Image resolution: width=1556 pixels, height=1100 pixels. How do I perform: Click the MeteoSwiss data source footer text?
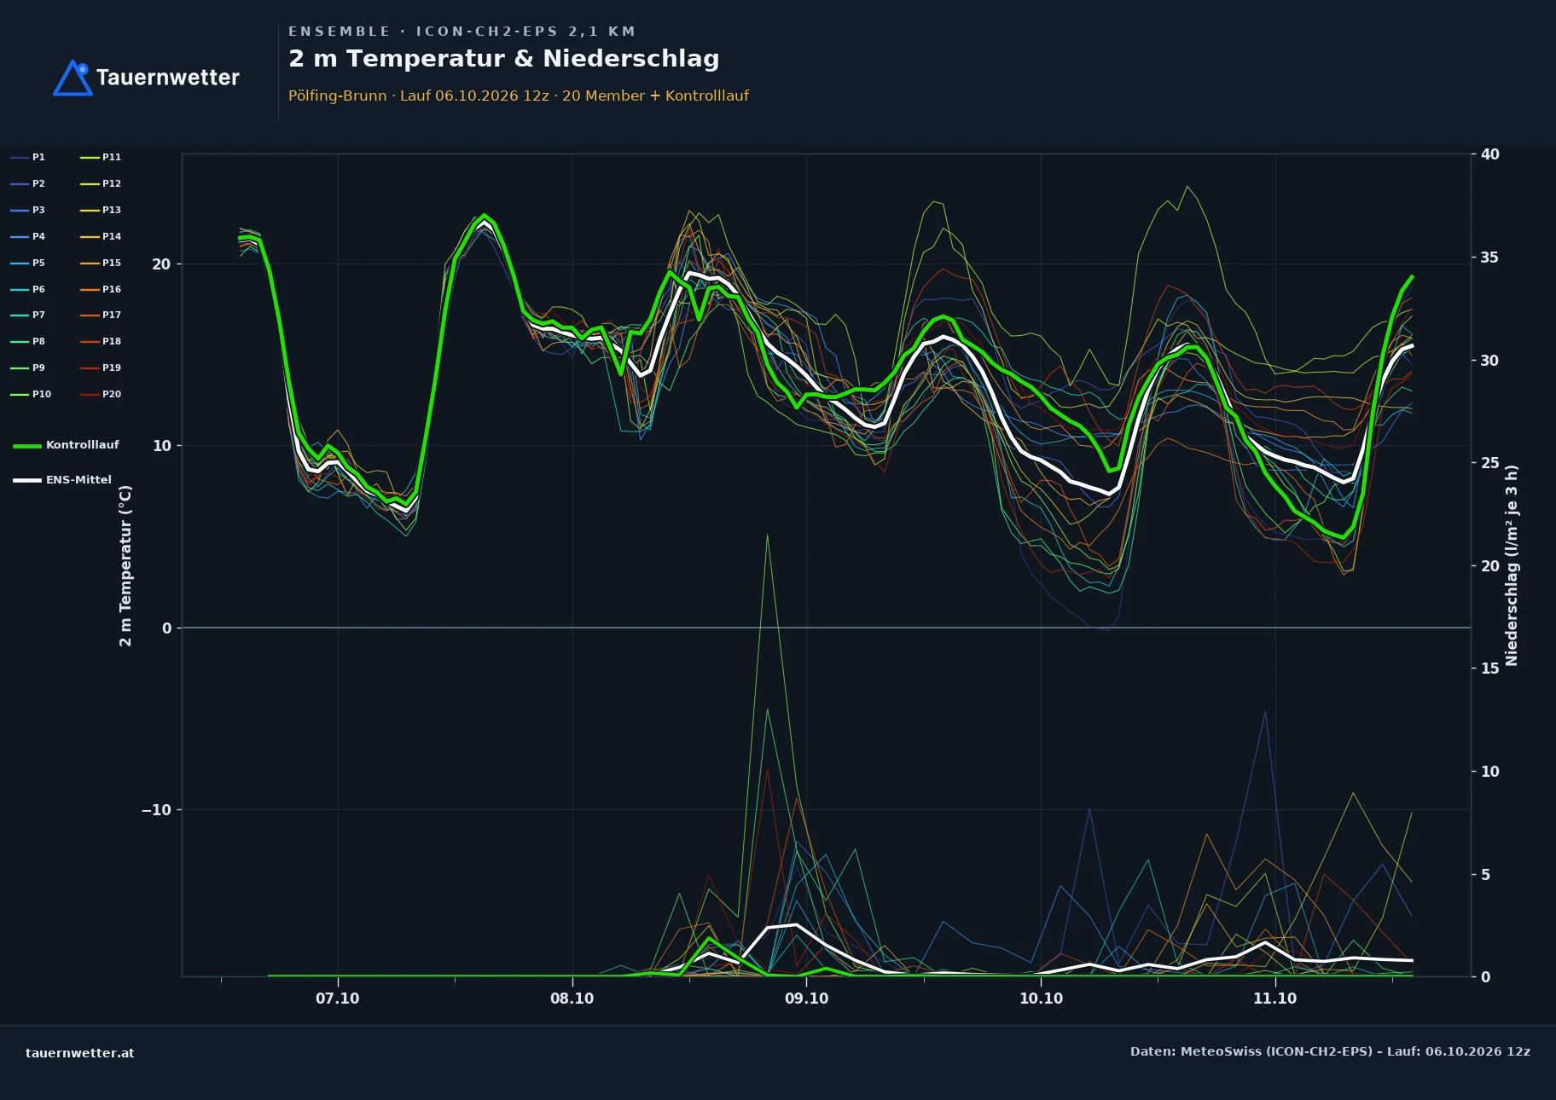1330,1051
